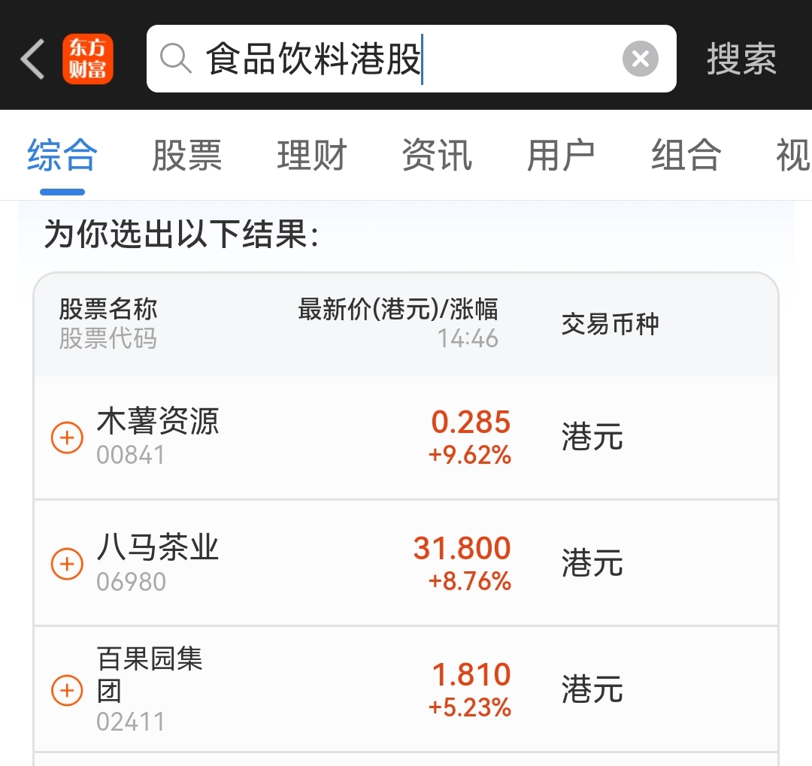Image resolution: width=812 pixels, height=766 pixels.
Task: Tap the 31.800 price of 八马茶业
Action: pyautogui.click(x=462, y=549)
